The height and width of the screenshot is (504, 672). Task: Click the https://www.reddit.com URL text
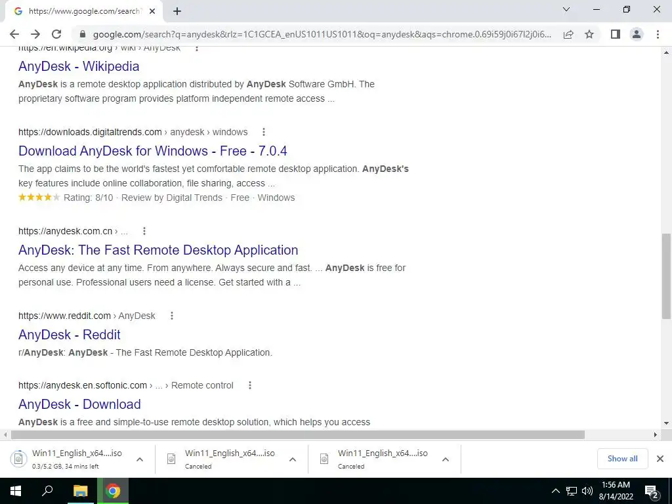coord(65,316)
